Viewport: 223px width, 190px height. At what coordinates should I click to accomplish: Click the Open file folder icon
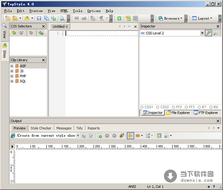tap(27, 18)
